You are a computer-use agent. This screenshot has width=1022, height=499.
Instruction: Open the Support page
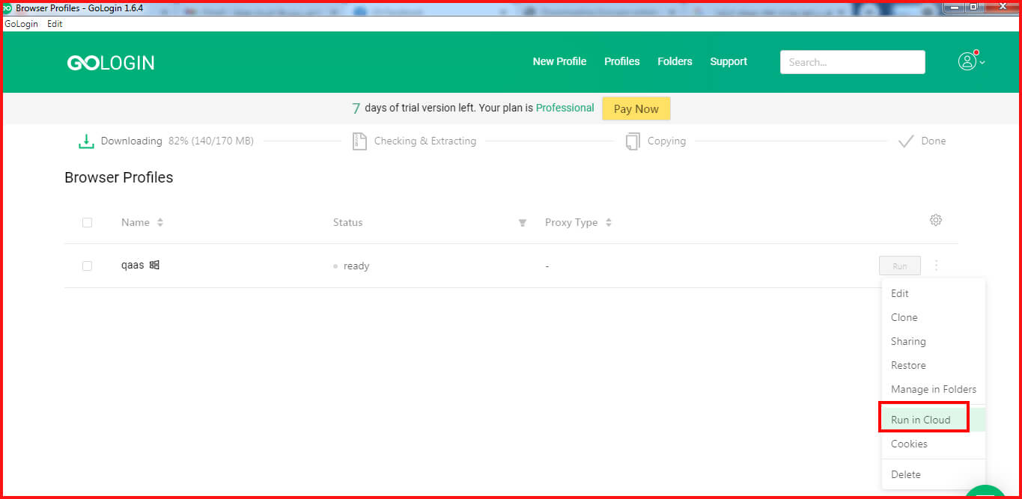click(x=729, y=61)
